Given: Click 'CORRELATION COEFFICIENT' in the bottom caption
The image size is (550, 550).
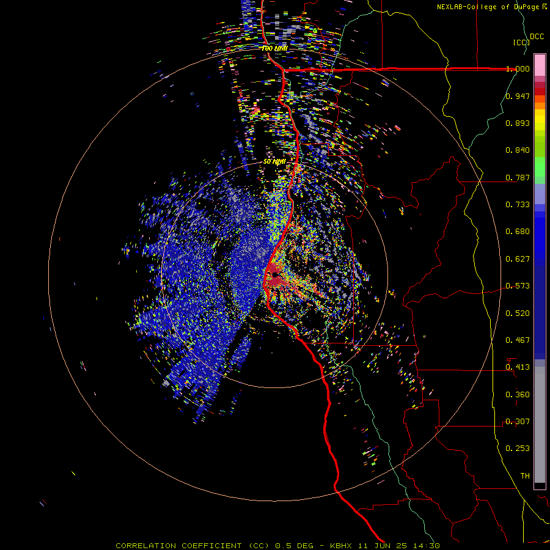Looking at the screenshot, I should (178, 546).
